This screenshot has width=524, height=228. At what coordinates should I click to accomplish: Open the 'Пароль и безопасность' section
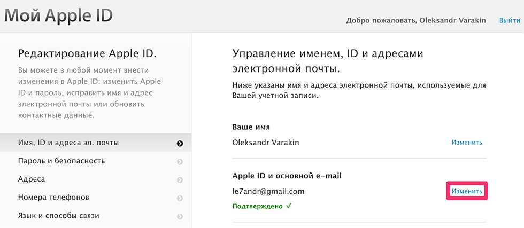[61, 161]
